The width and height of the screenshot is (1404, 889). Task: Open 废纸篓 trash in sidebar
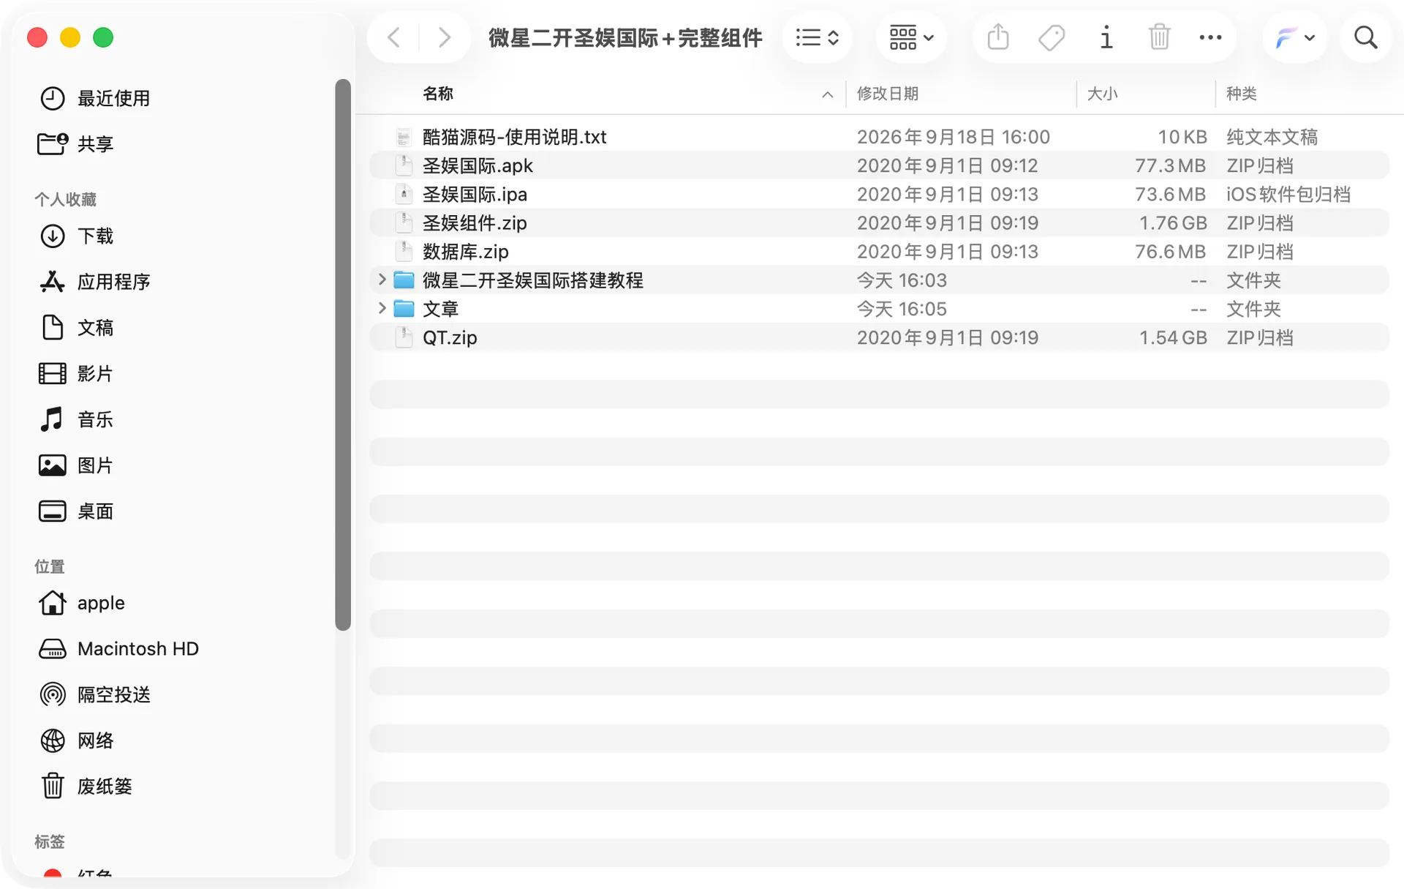[86, 787]
